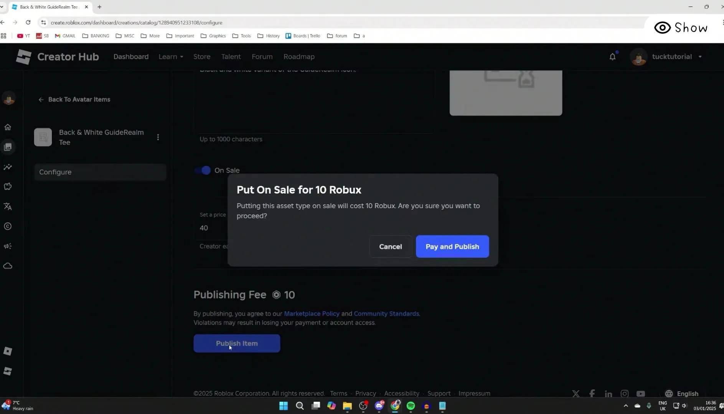Viewport: 724px width, 414px height.
Task: Open the Roadmap navigation item
Action: [x=299, y=57]
